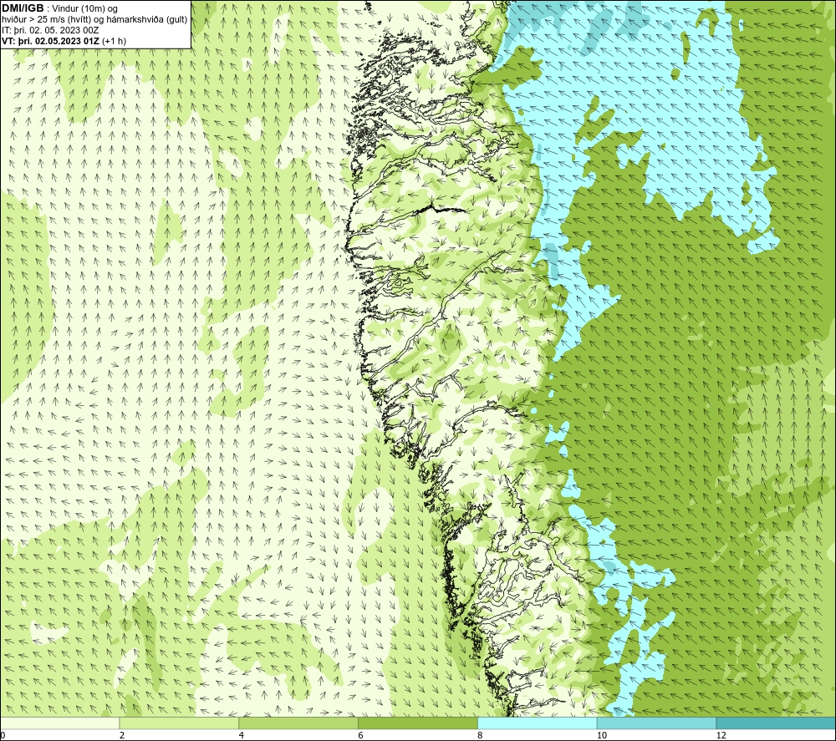Click the 4-6 m/s green color band

tap(298, 723)
